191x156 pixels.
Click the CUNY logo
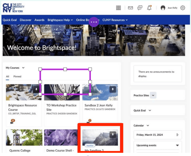tap(13, 8)
